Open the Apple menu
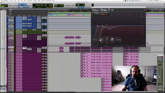 pos(2,1)
